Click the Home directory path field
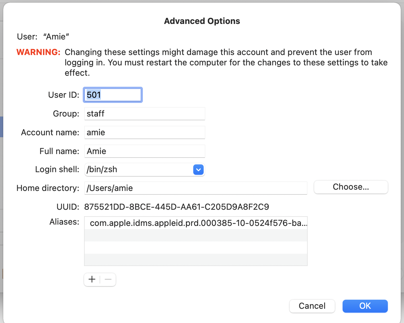 196,188
